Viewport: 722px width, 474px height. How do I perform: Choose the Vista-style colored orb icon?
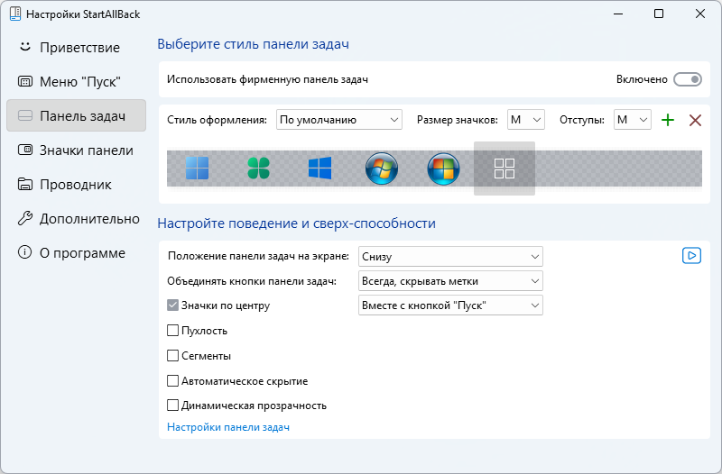point(443,169)
